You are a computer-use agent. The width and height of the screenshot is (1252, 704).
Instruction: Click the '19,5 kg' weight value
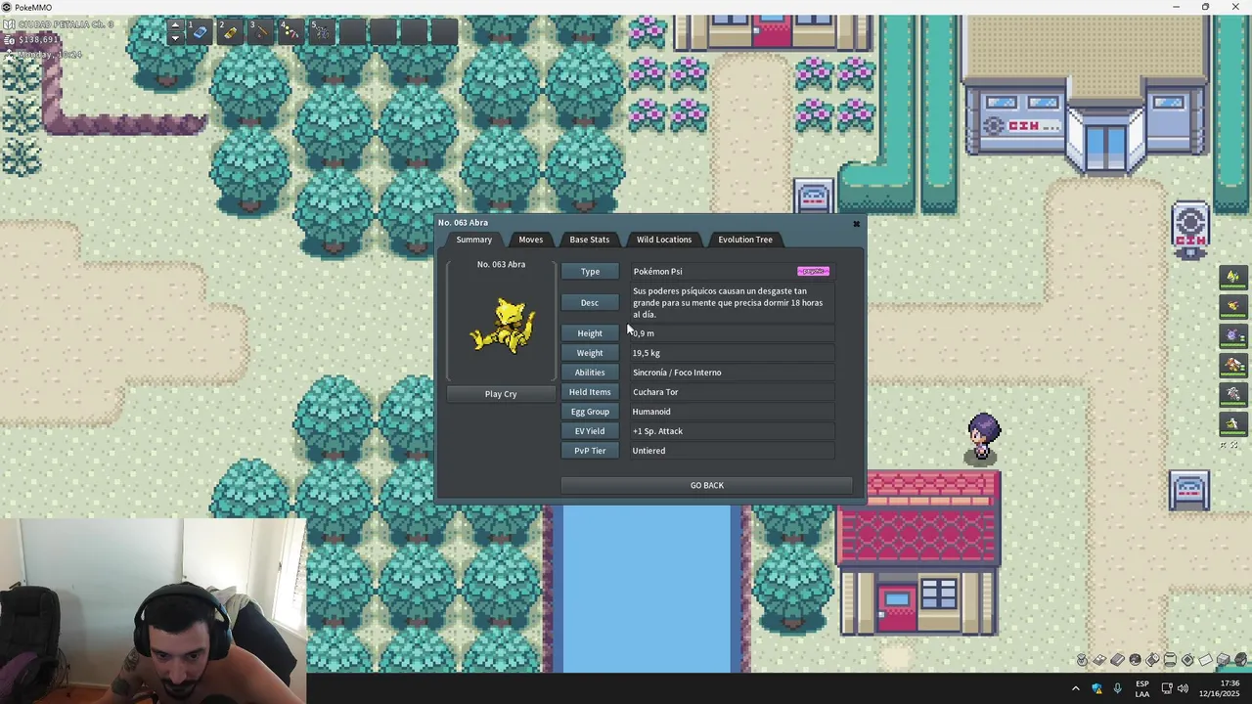pyautogui.click(x=646, y=353)
